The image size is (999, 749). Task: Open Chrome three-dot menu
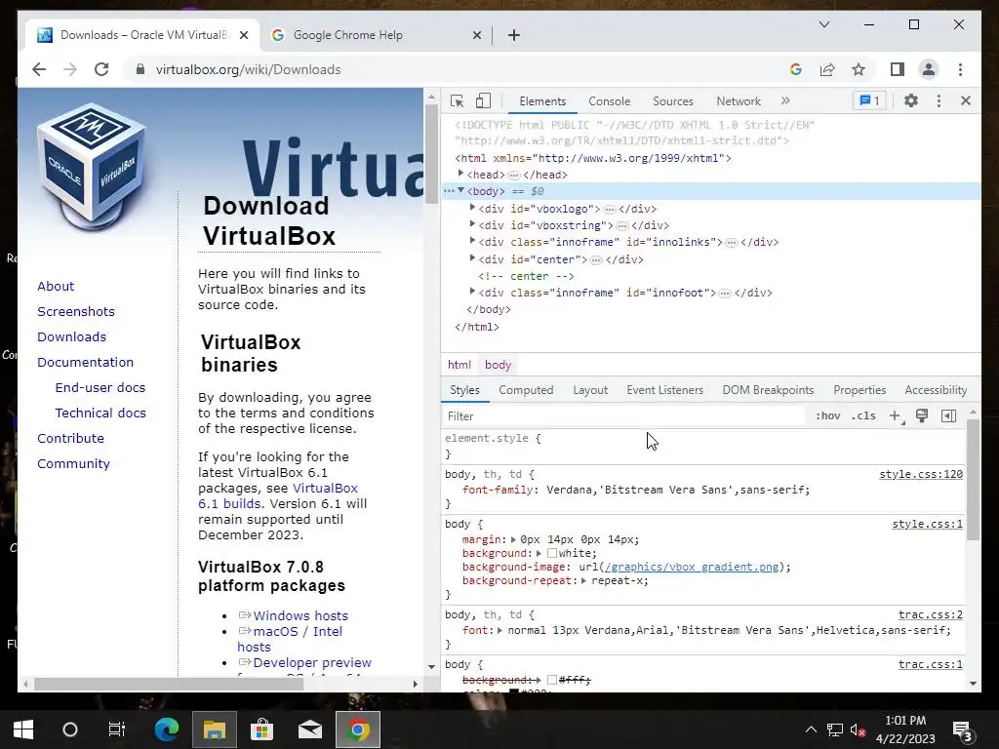pos(960,69)
